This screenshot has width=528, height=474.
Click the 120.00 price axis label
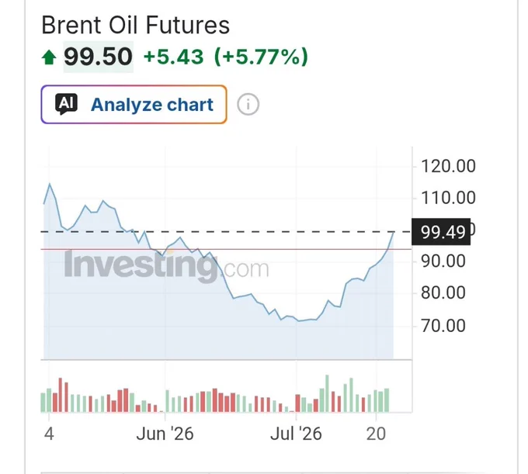tap(448, 166)
